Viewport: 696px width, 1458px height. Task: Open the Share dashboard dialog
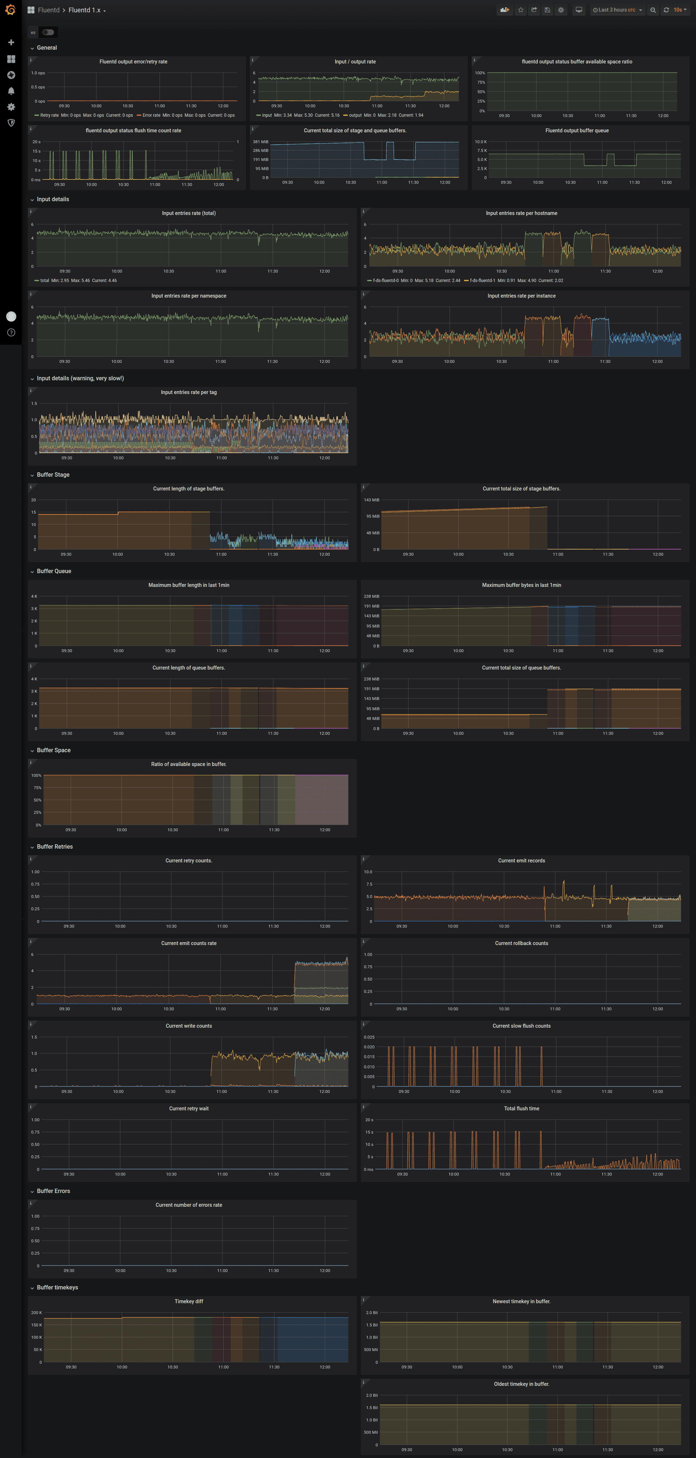534,10
